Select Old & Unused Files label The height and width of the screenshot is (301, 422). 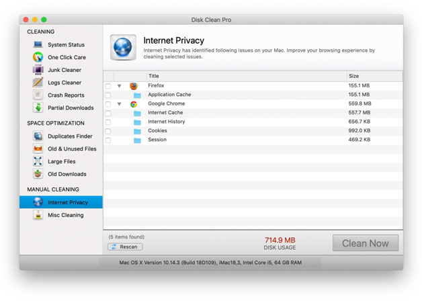(x=72, y=148)
